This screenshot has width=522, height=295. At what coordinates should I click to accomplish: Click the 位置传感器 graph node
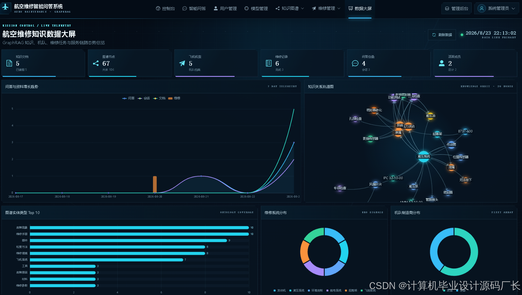click(x=461, y=157)
